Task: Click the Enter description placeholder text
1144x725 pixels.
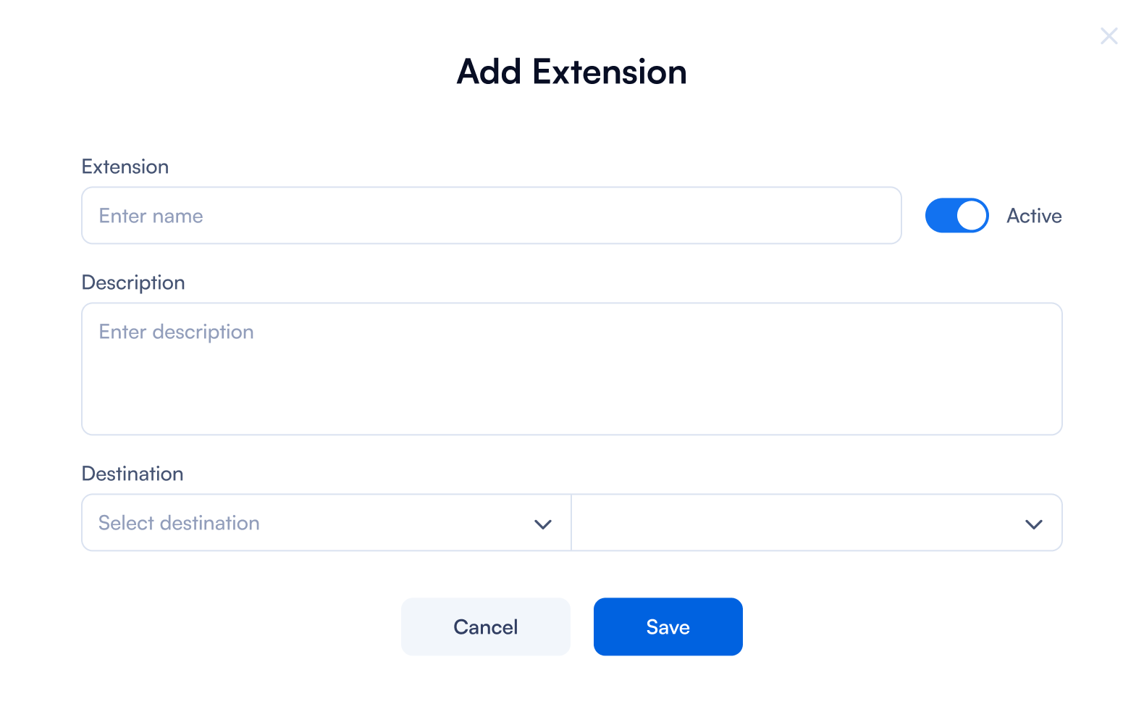Action: 176,332
